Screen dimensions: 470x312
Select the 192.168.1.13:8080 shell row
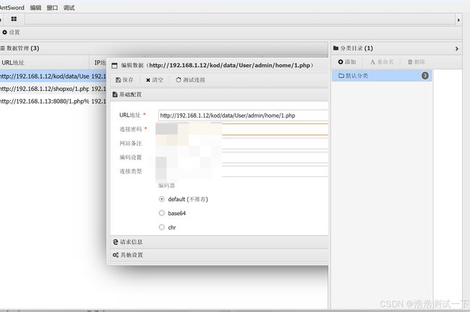(x=53, y=102)
